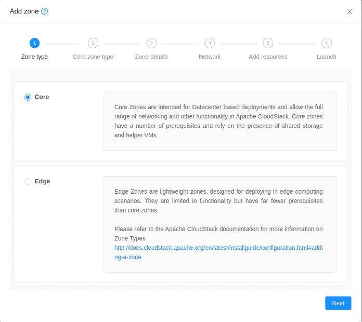Go to Zone details step
This screenshot has width=362, height=322.
pyautogui.click(x=151, y=57)
